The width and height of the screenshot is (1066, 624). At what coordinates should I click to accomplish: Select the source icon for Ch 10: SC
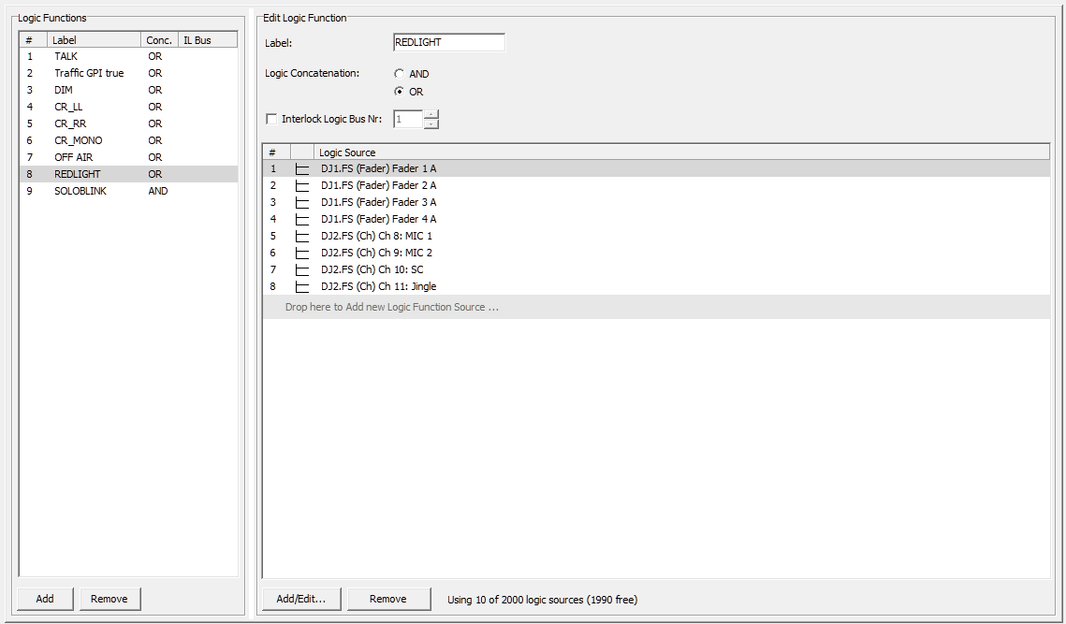point(301,269)
